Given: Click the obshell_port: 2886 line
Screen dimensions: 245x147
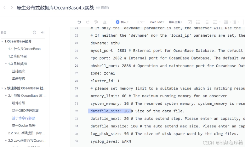Looking at the screenshot, I should coord(168,65).
